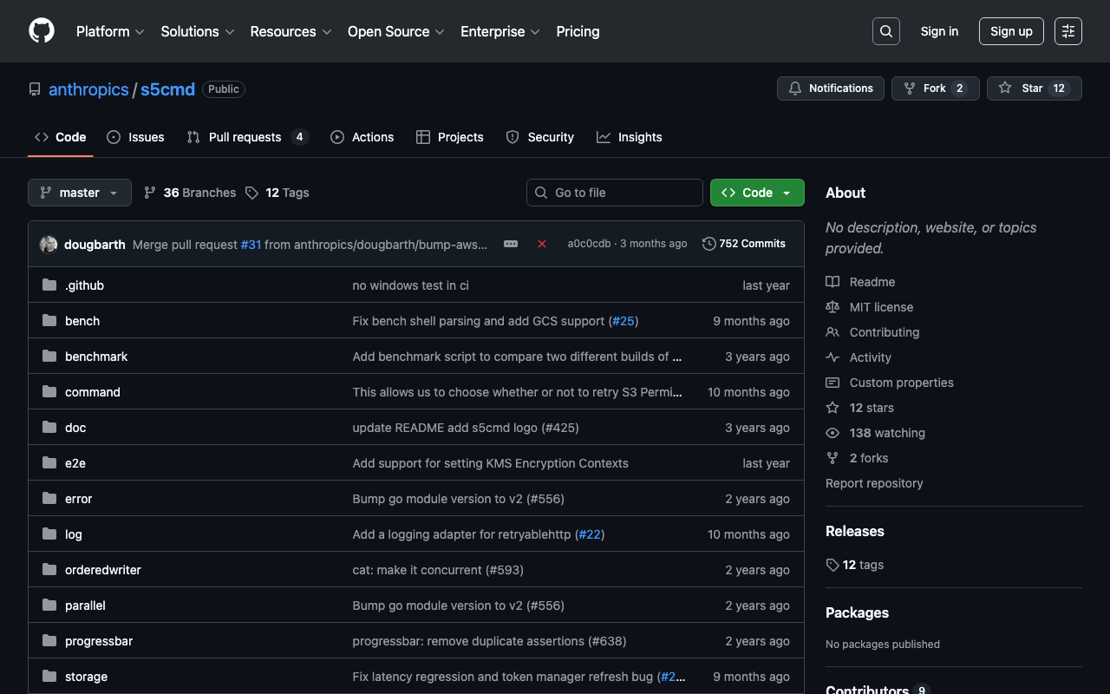Click dougbarth's avatar image
Image resolution: width=1110 pixels, height=694 pixels.
pos(49,245)
